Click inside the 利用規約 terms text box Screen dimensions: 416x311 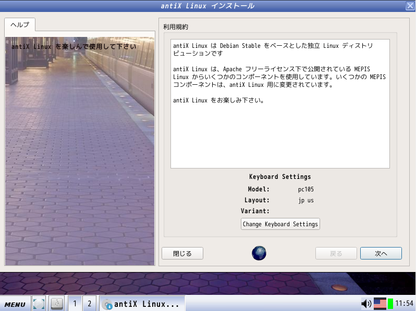280,103
